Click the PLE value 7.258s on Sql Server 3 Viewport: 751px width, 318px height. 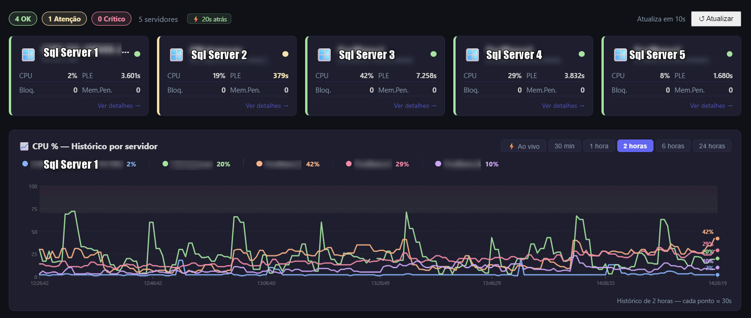click(x=426, y=76)
